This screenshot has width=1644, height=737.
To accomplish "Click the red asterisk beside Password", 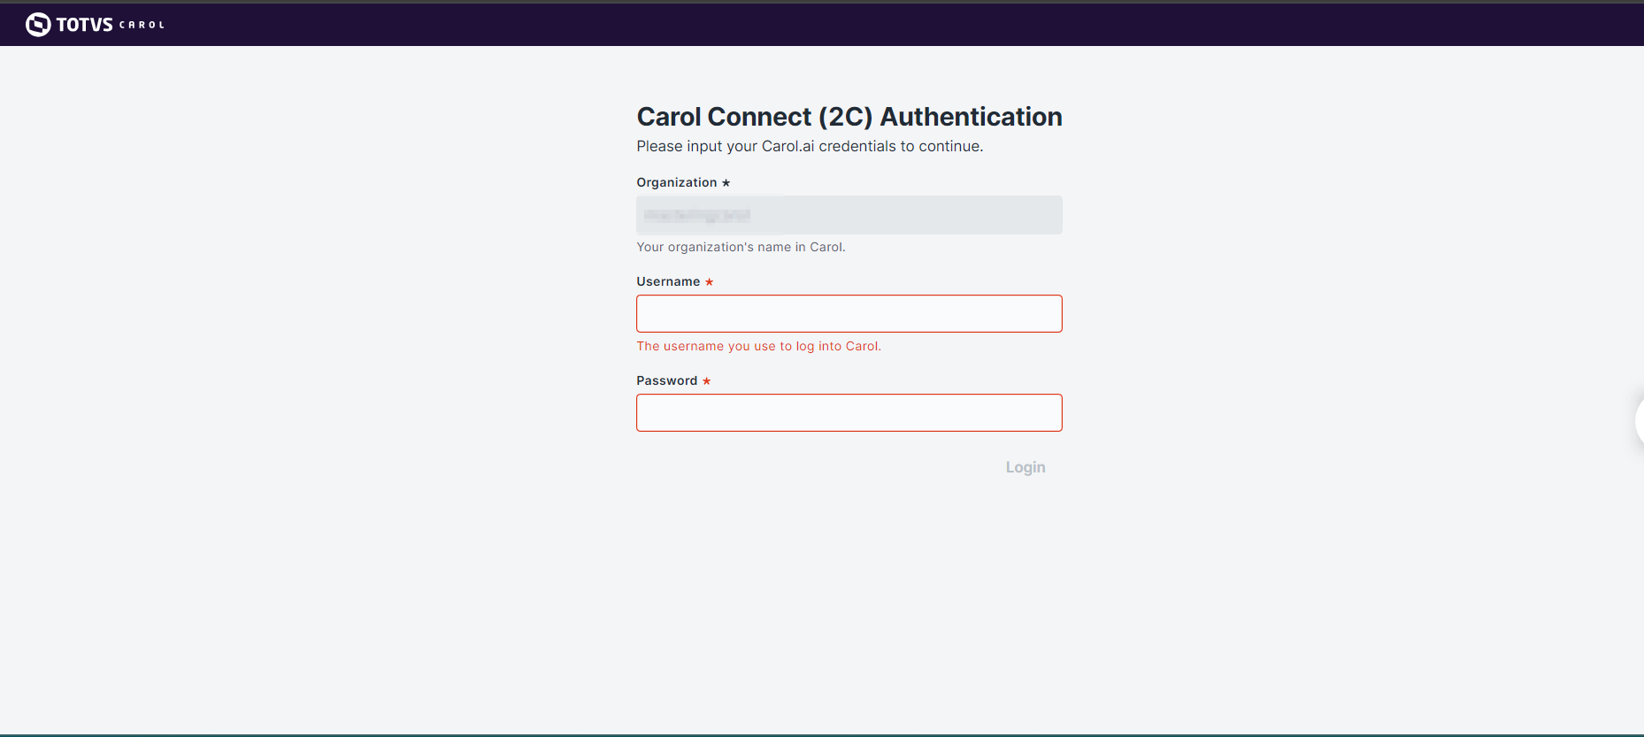I will click(x=706, y=381).
